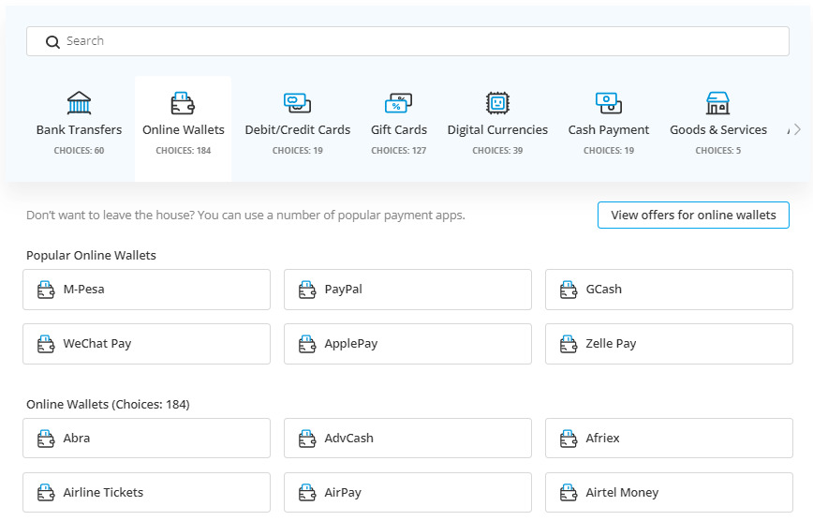
Task: Pick the ApplePay option
Action: click(x=407, y=344)
